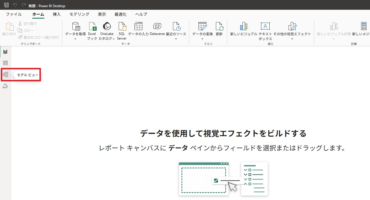Click 切り取り scissors command
Image resolution: width=370 pixels, height=200 pixels.
pyautogui.click(x=28, y=24)
